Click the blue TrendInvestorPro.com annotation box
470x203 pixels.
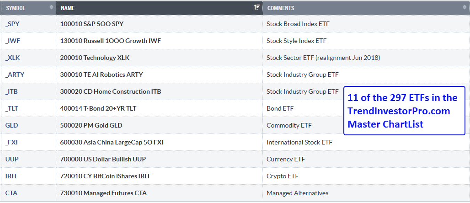404,111
